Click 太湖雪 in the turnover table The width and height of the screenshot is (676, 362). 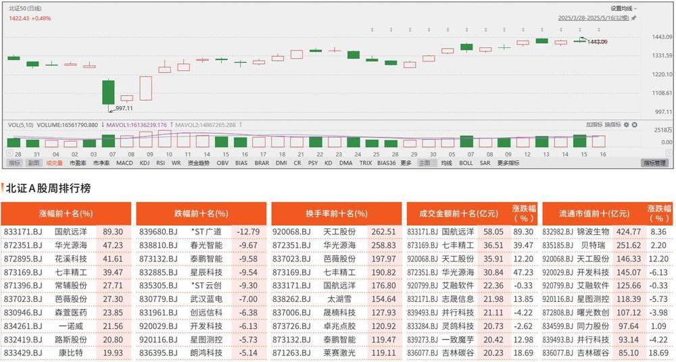coord(340,299)
